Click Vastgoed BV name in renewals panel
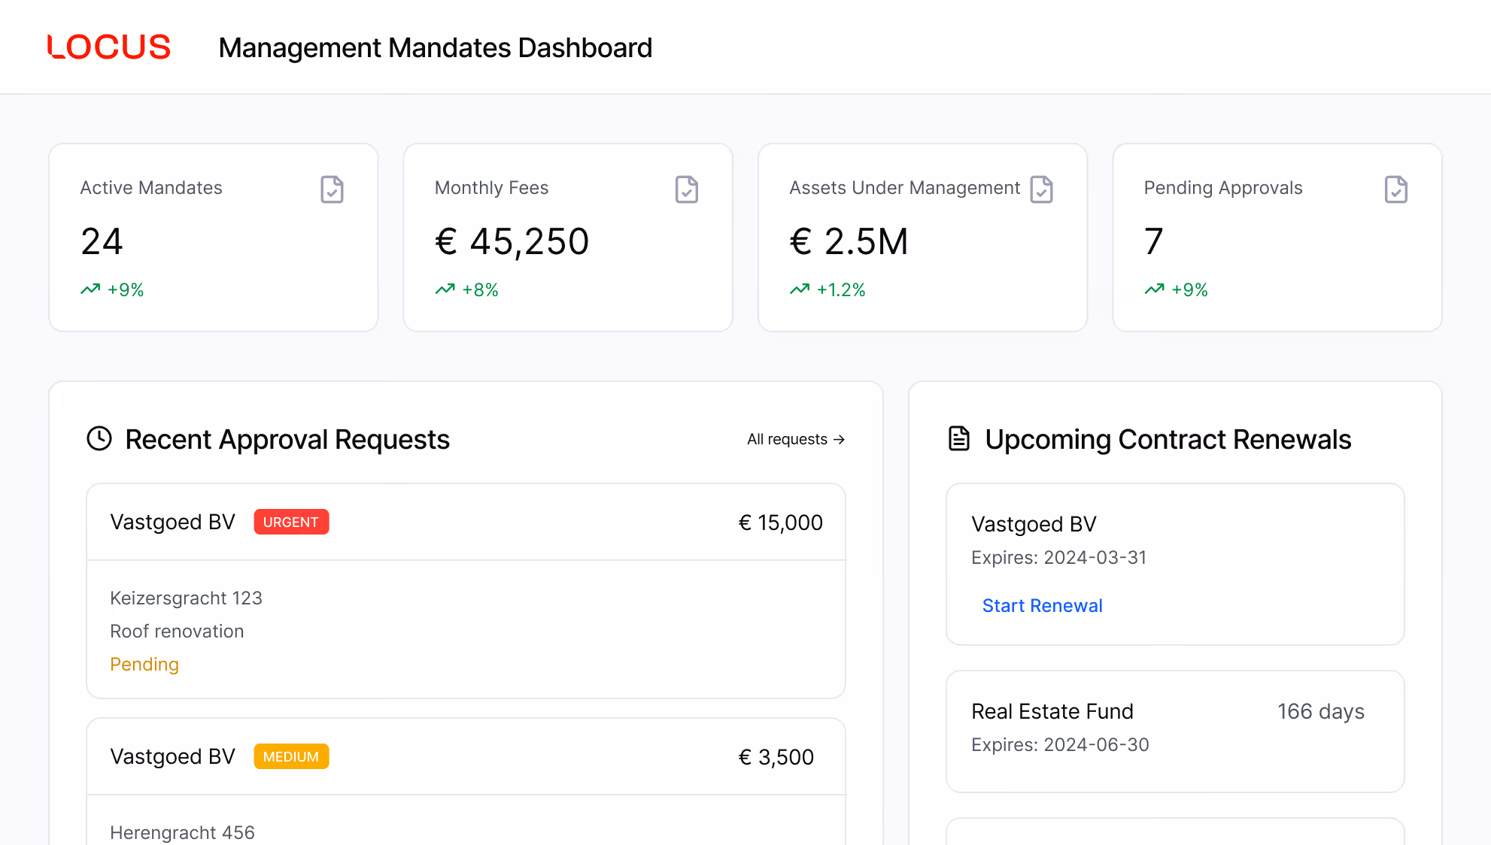Viewport: 1491px width, 845px height. click(x=1034, y=524)
